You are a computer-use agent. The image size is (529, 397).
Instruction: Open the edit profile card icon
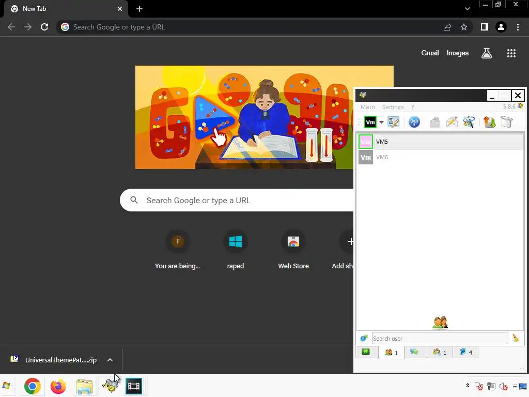[x=393, y=122]
